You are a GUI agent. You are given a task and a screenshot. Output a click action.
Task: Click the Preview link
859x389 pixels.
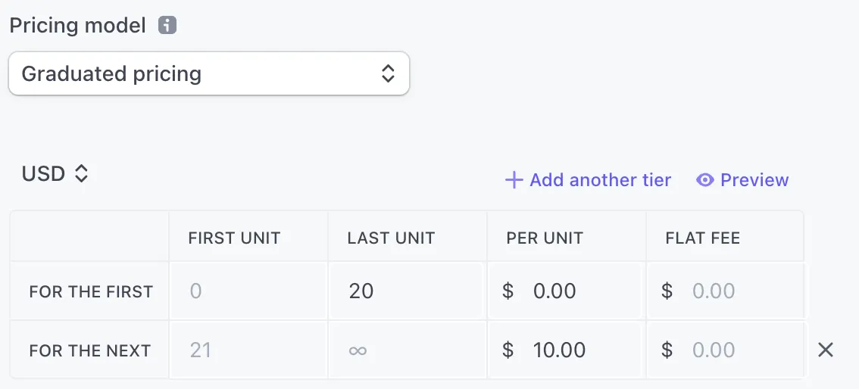click(x=754, y=180)
